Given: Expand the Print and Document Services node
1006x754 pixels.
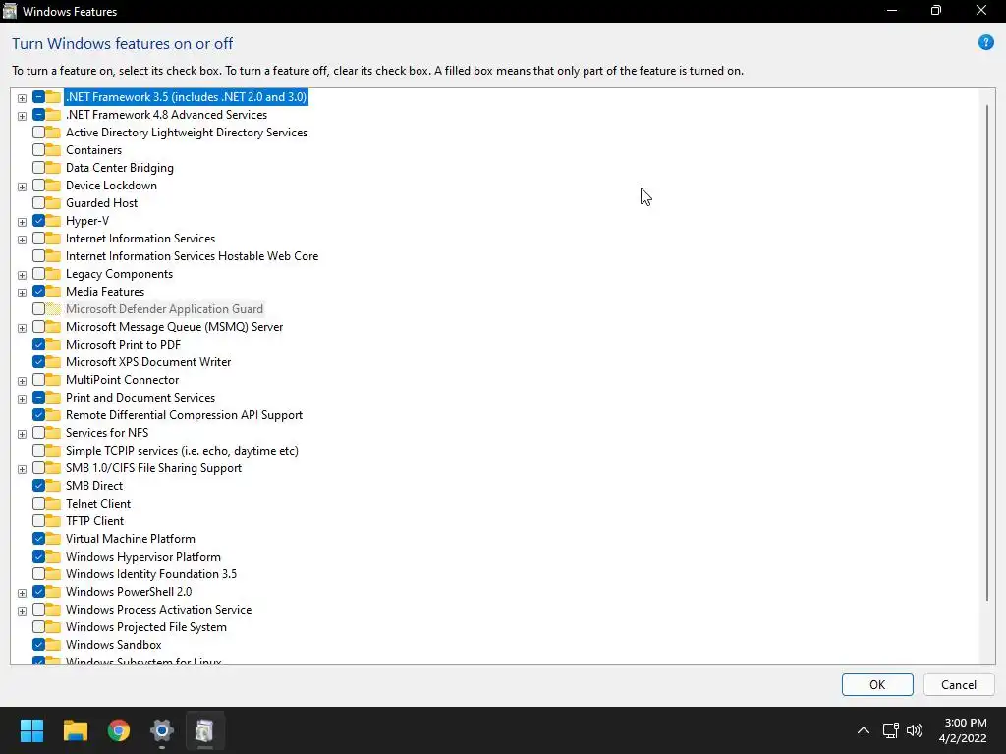Looking at the screenshot, I should coord(22,399).
